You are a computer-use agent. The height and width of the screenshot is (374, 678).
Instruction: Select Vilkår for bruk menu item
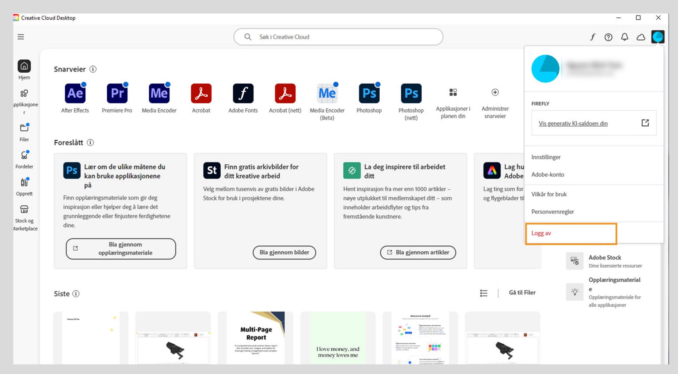tap(549, 194)
